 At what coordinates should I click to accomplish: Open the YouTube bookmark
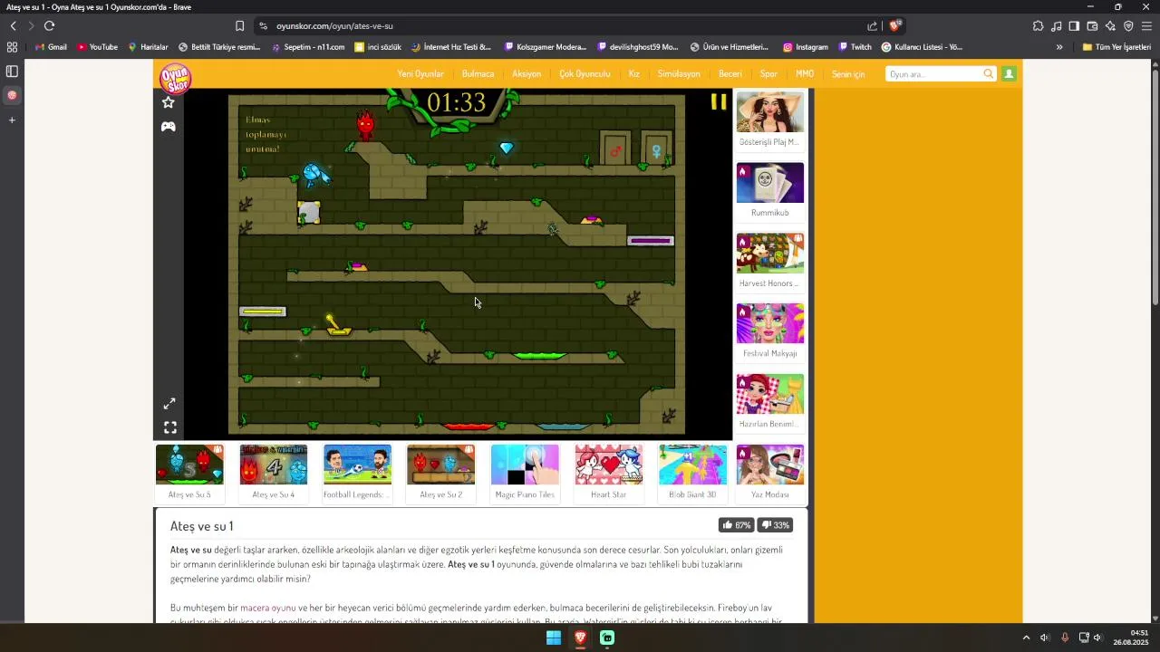[x=98, y=47]
